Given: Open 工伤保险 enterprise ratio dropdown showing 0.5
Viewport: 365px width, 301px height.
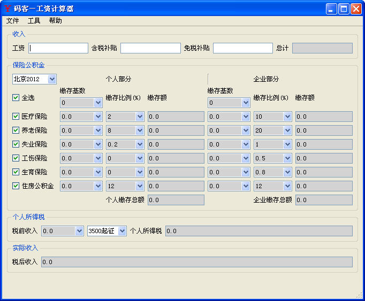Looking at the screenshot, I should pyautogui.click(x=273, y=158).
